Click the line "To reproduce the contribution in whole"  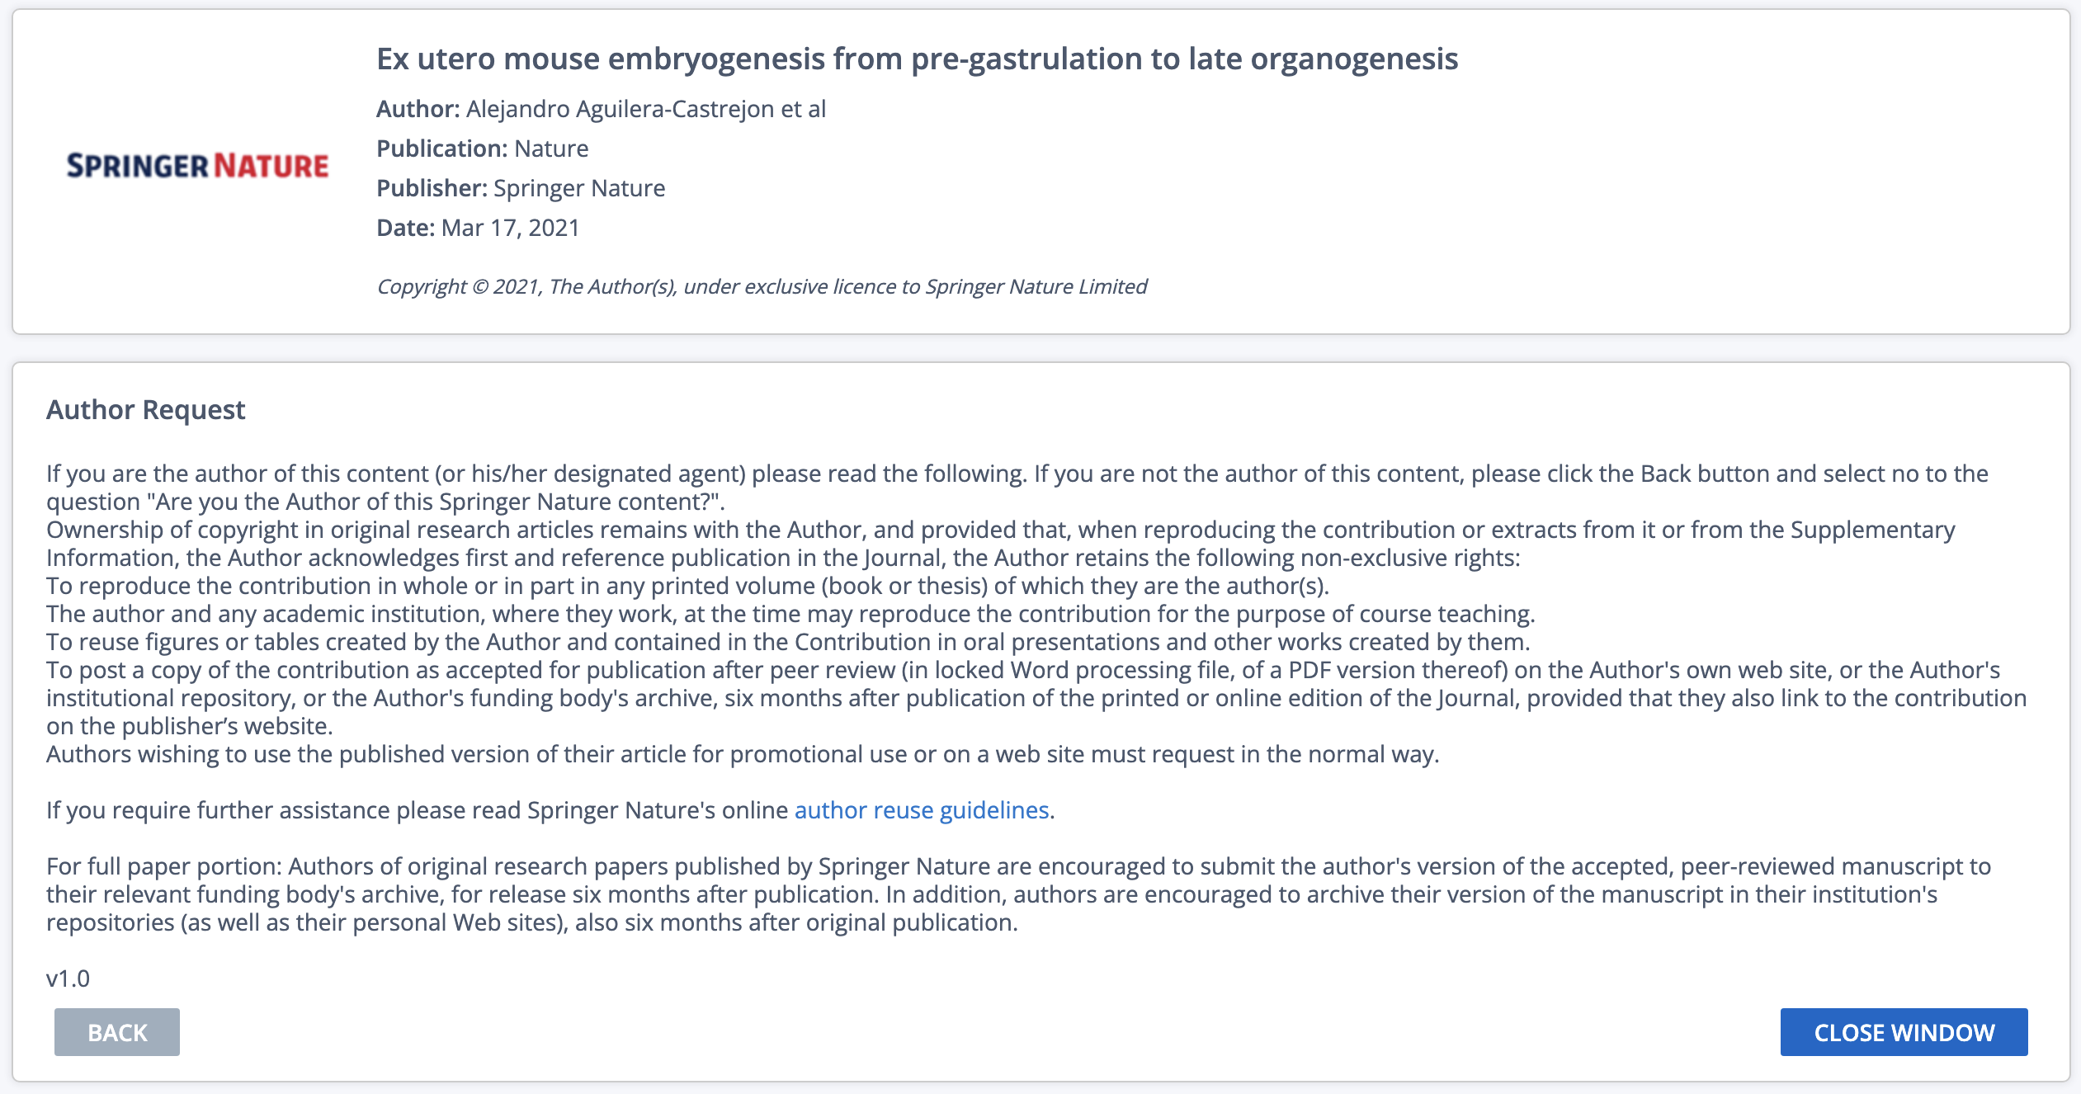(x=687, y=586)
